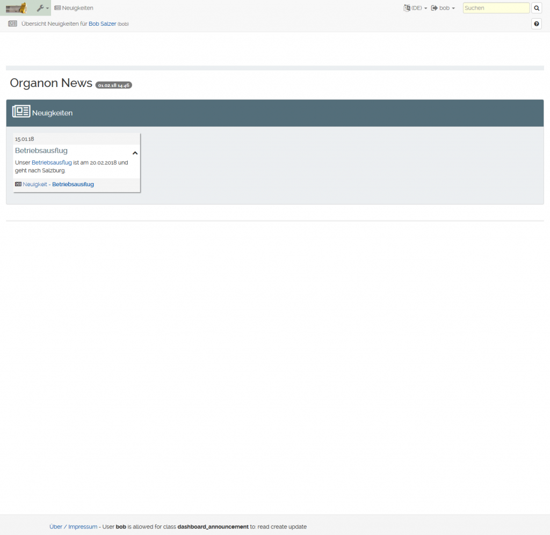Click the 15.01.18 date label
The height and width of the screenshot is (535, 550).
[x=25, y=139]
